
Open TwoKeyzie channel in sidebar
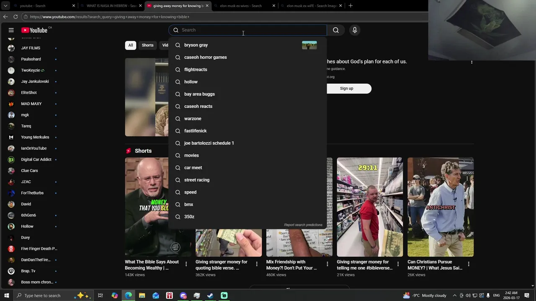[33, 70]
